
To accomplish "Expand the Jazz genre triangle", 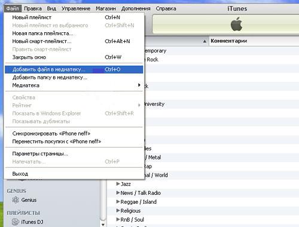I will (118, 183).
